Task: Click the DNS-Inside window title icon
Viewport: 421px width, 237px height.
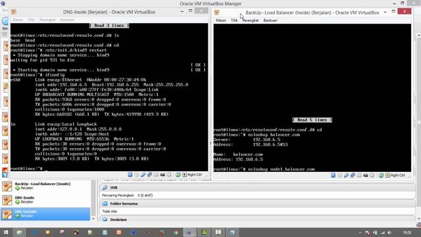Action: (14, 12)
